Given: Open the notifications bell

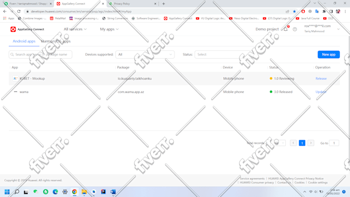Looking at the screenshot, I should tap(286, 29).
